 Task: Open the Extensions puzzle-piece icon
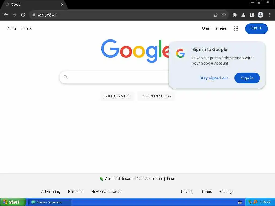234,15
